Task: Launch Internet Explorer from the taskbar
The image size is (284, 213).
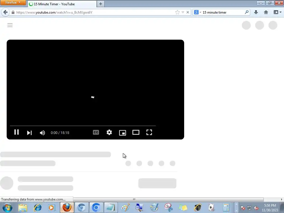Action: (38, 207)
